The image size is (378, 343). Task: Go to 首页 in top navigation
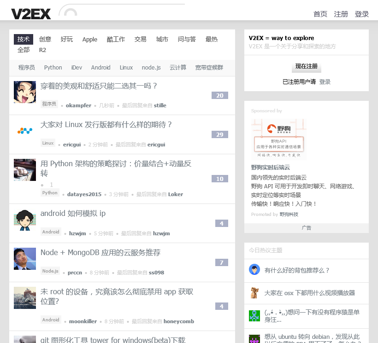click(x=320, y=14)
